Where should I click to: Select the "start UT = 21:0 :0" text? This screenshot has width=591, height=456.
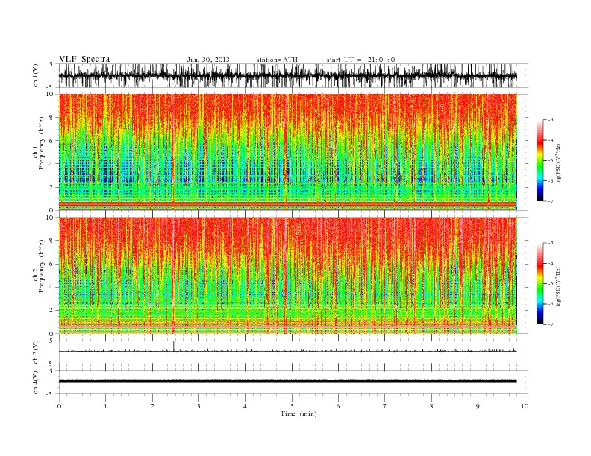point(360,60)
